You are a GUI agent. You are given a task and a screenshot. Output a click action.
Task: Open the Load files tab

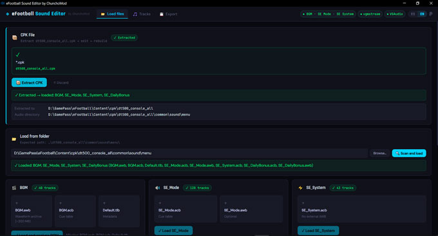click(112, 14)
